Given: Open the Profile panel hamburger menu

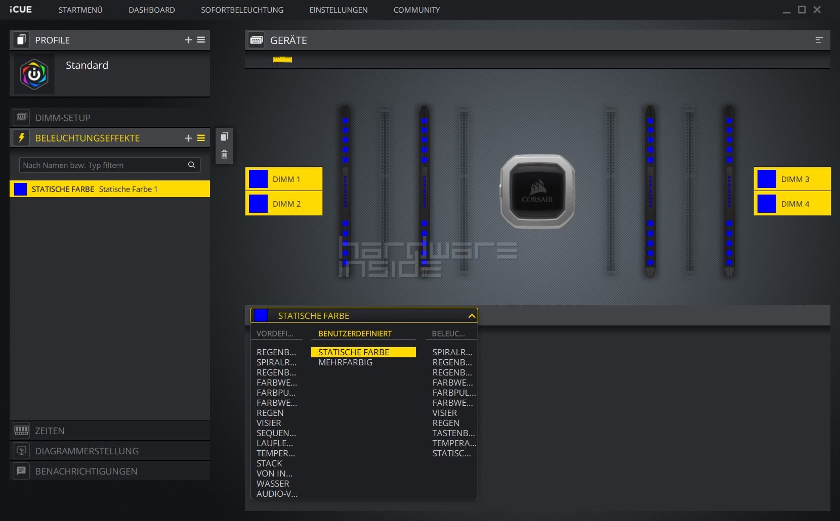Looking at the screenshot, I should [201, 40].
